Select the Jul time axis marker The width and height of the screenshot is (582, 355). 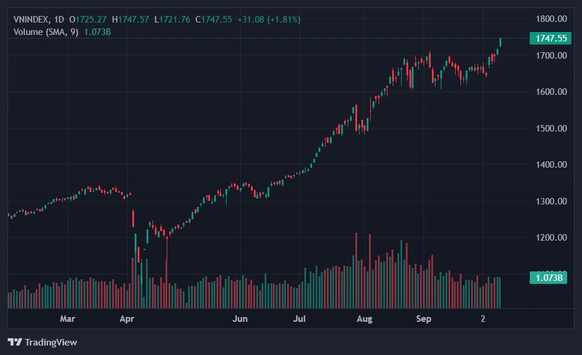(x=299, y=319)
